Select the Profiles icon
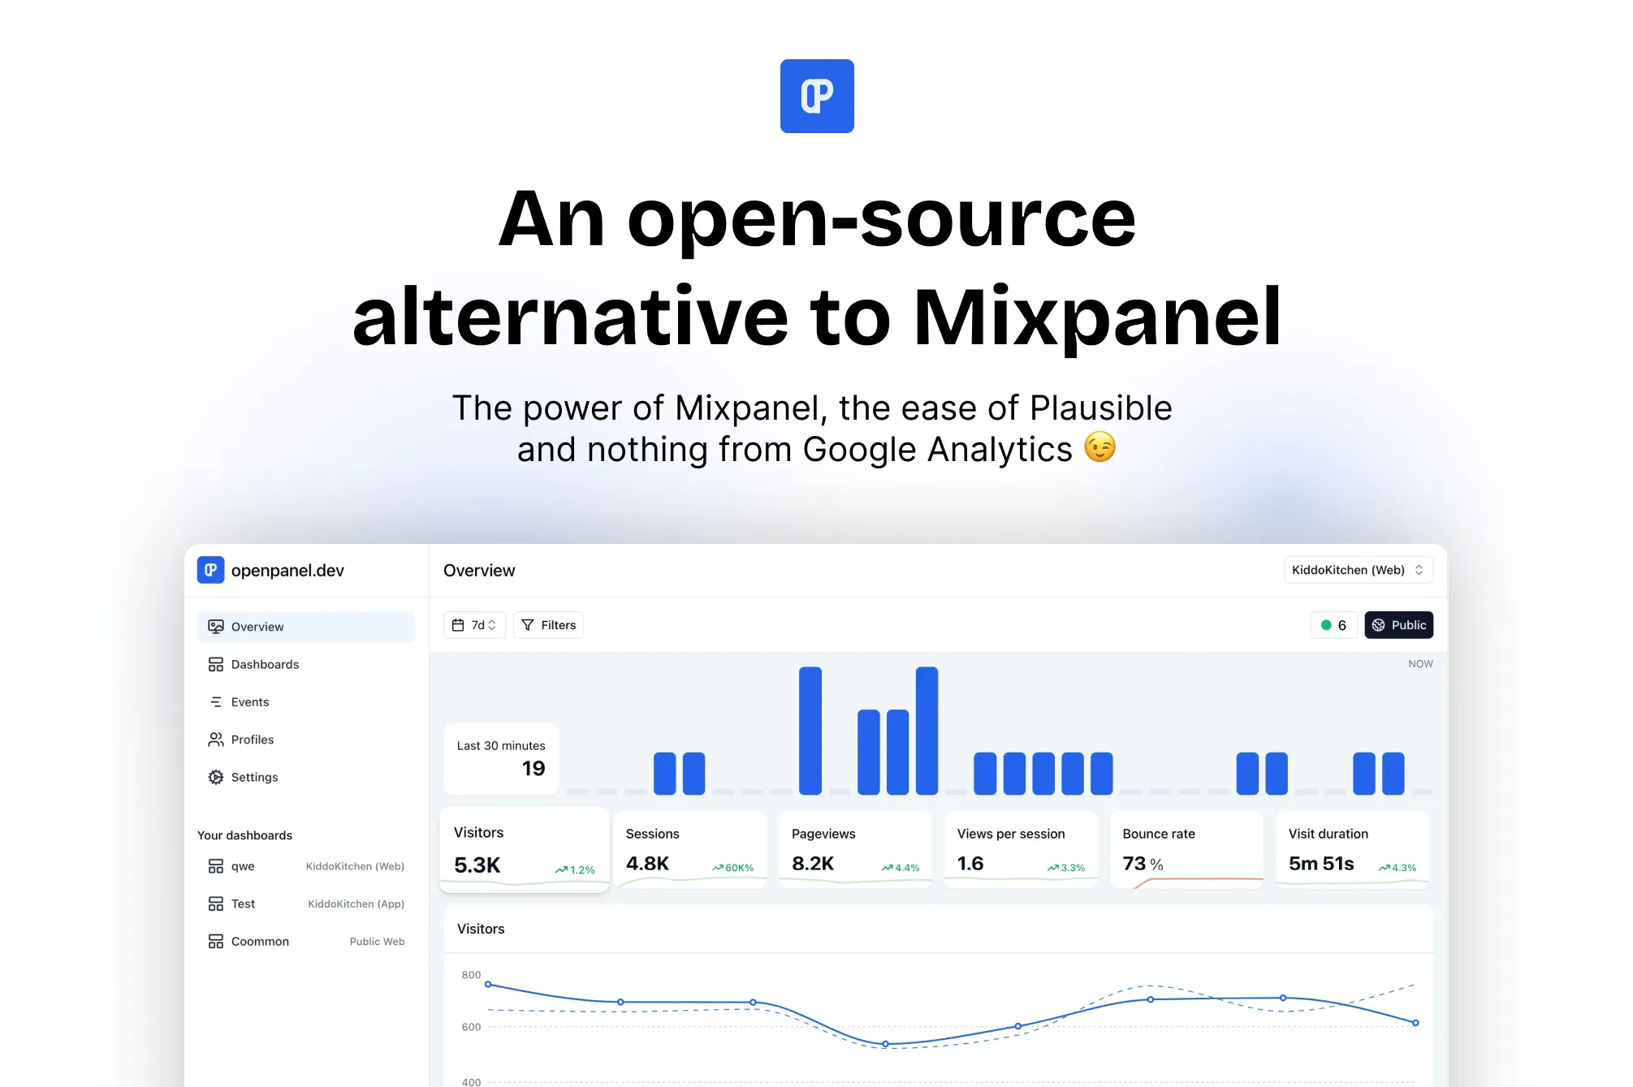The width and height of the screenshot is (1633, 1087). pos(215,740)
